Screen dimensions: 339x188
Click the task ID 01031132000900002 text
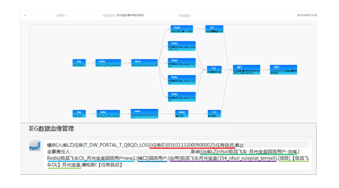190,145
